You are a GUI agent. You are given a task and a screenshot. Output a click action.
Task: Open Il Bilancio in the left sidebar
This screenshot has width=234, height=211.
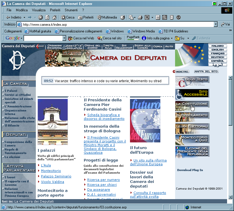12,125
